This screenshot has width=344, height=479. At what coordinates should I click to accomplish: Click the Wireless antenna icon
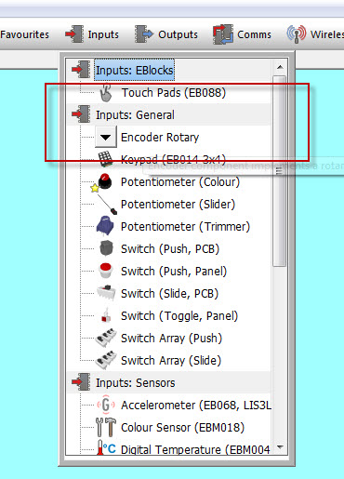coord(297,33)
